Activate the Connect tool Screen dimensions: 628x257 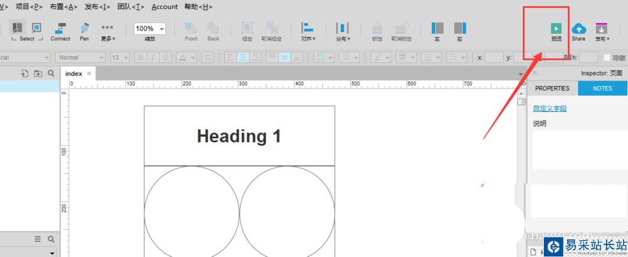(60, 31)
